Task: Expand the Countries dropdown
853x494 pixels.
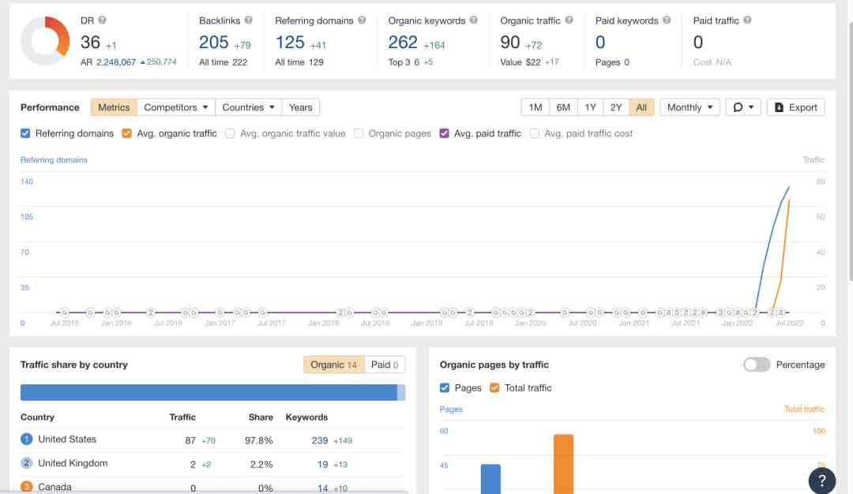Action: pyautogui.click(x=249, y=107)
